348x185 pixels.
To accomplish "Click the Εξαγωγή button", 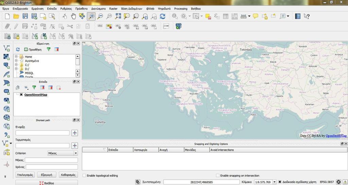I will coord(47,174).
